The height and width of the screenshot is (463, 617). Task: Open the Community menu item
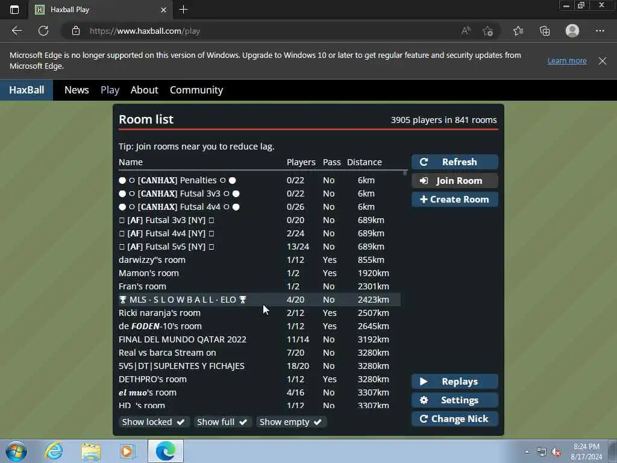[196, 90]
